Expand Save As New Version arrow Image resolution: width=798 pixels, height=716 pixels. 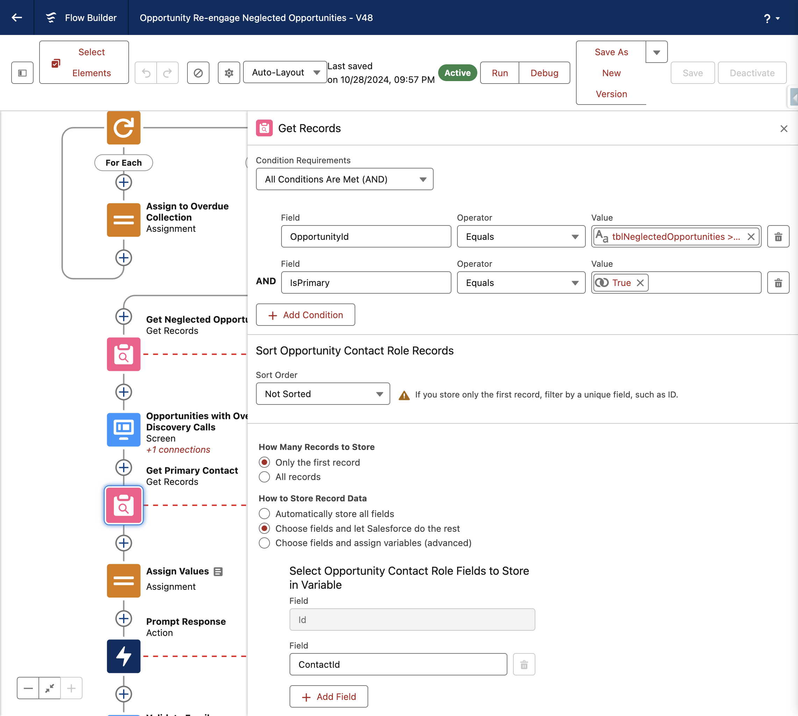656,52
